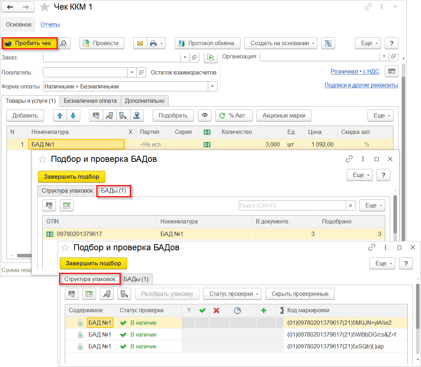Click the back arrow in Чек ККМ window

(x=10, y=7)
